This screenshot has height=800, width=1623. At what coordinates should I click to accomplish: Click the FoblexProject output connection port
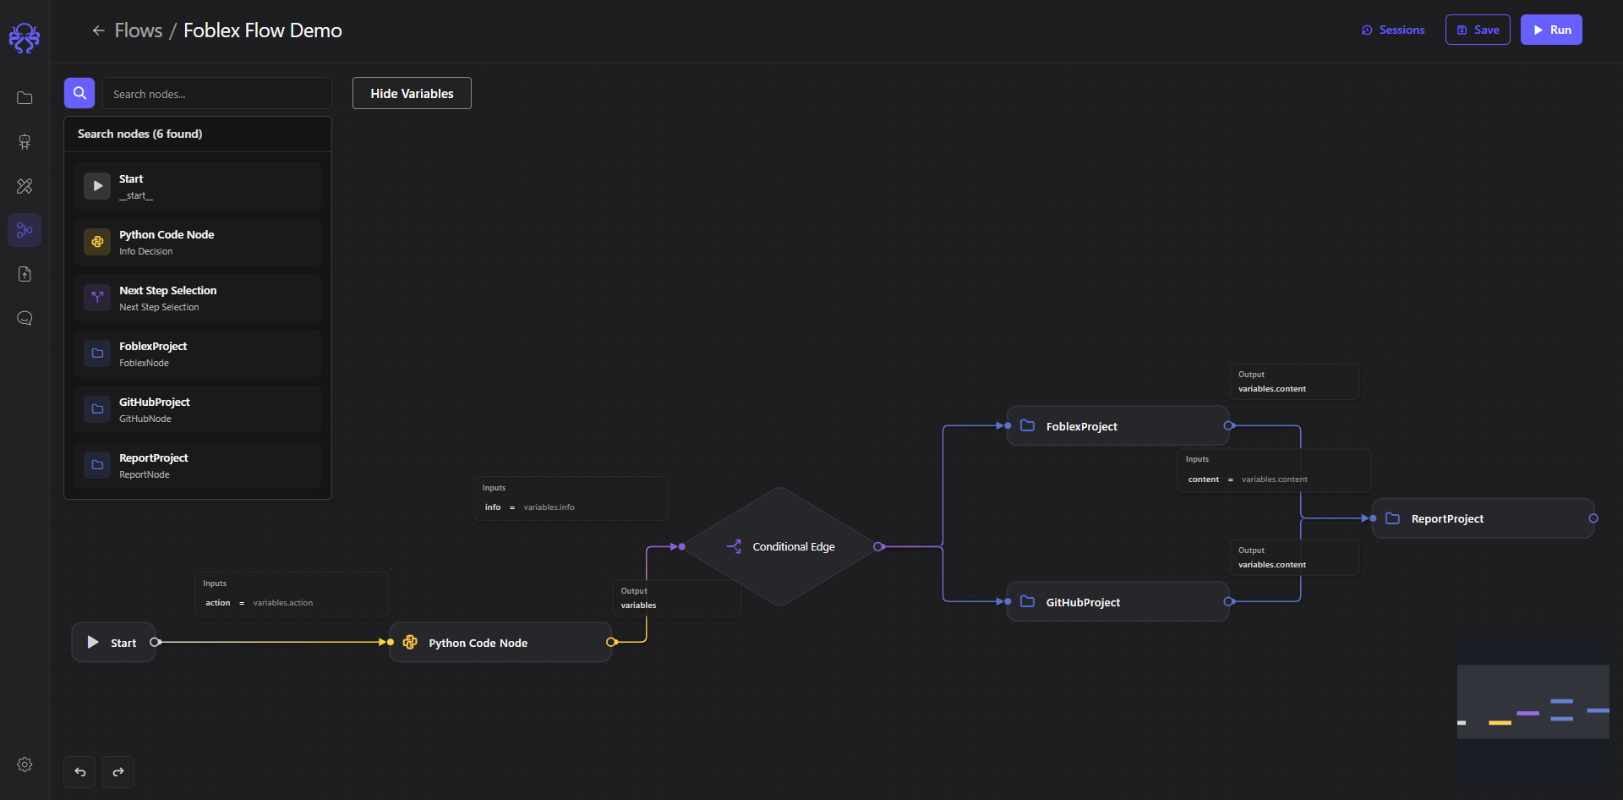pos(1230,425)
